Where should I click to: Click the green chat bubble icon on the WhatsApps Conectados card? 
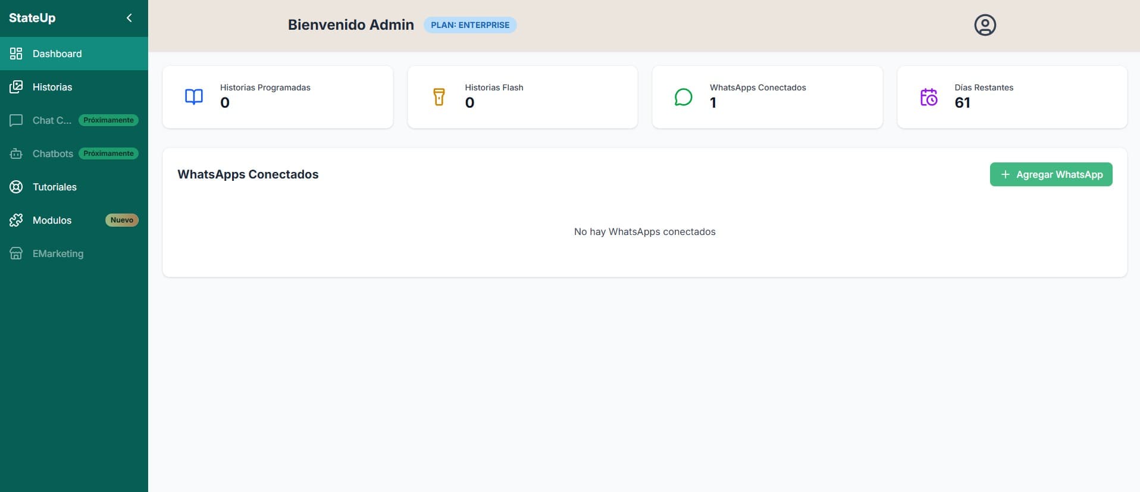coord(684,97)
